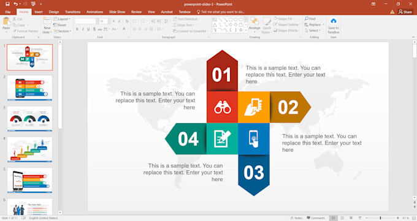Click Increase Font Size icon
This screenshot has width=417, height=221.
click(114, 21)
